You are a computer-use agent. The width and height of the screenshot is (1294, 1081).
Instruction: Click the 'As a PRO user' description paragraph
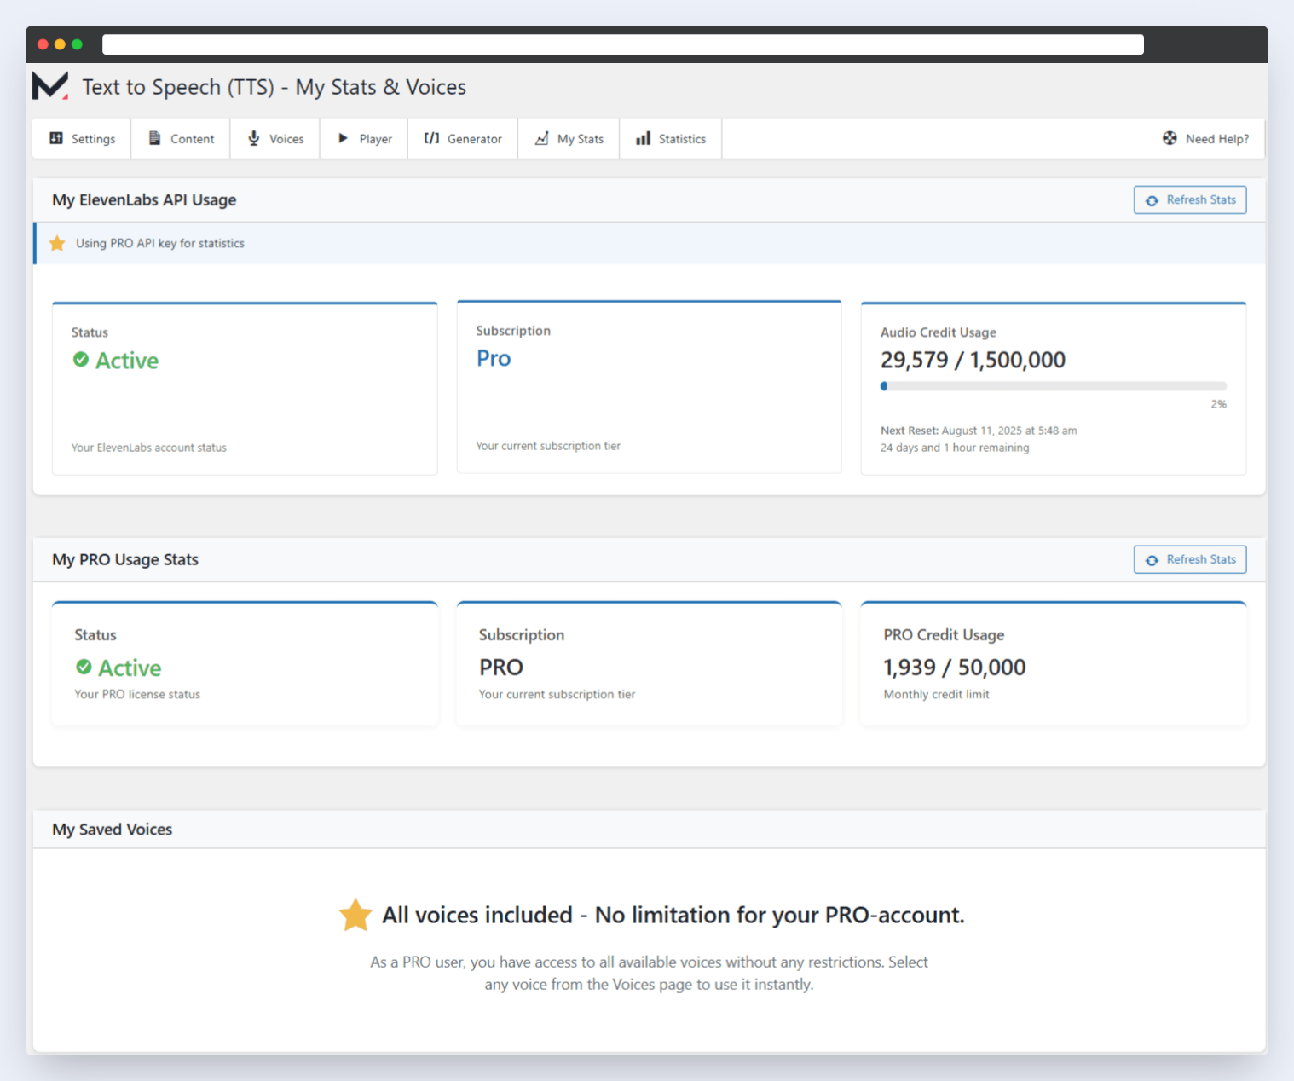(x=649, y=973)
